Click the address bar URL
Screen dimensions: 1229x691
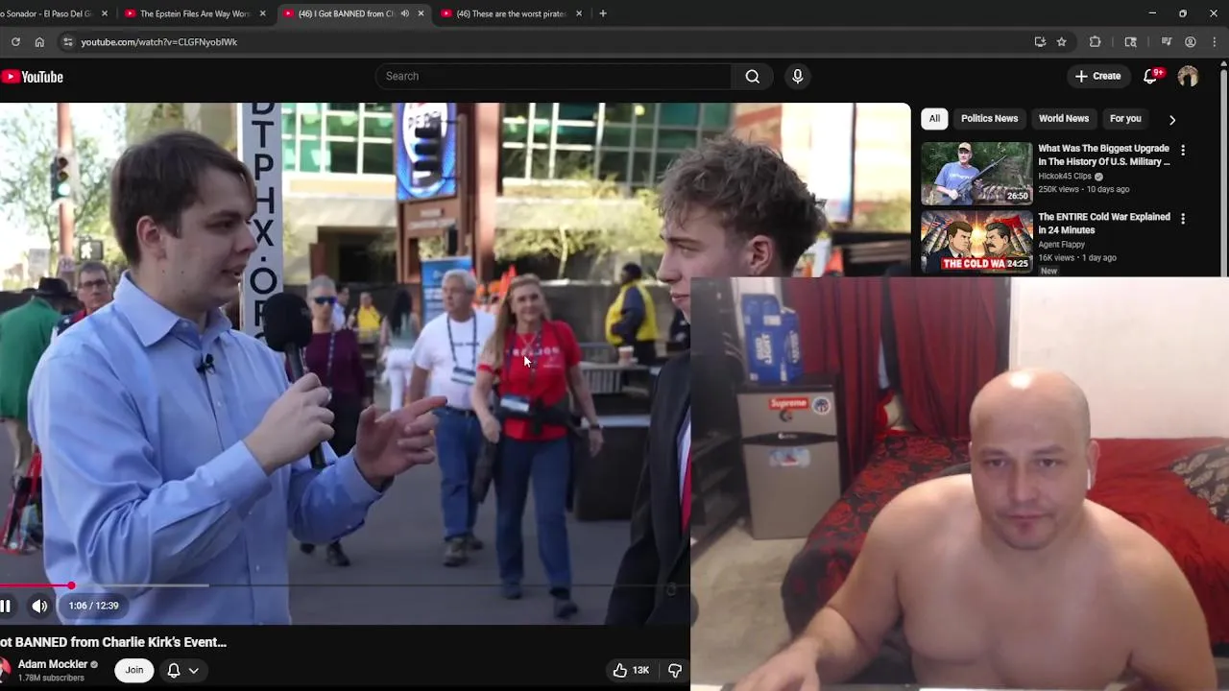(159, 42)
